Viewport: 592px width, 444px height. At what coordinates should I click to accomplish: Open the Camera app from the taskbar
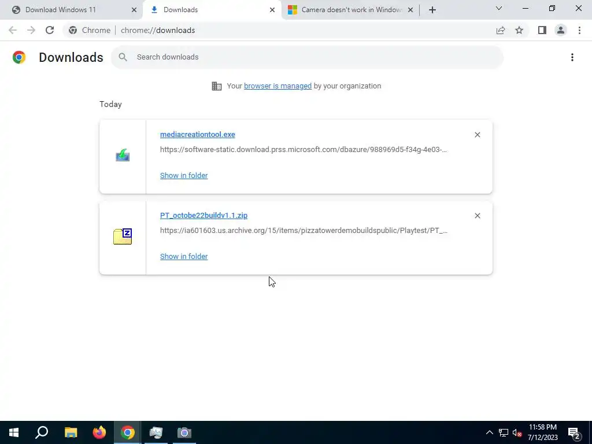(184, 432)
